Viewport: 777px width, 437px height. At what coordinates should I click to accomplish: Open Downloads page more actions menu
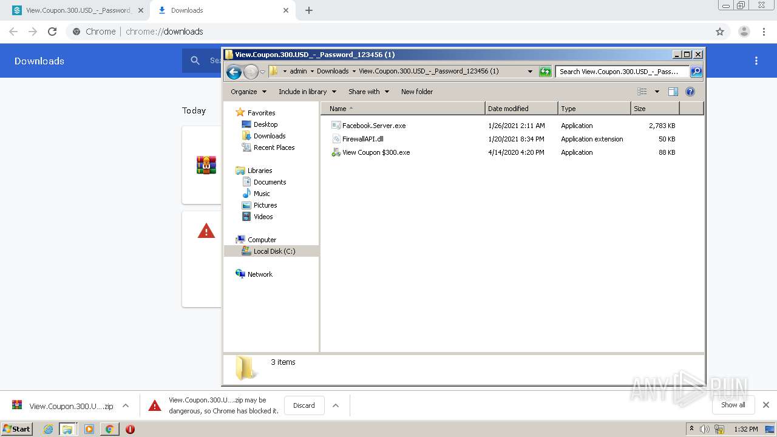pyautogui.click(x=756, y=61)
